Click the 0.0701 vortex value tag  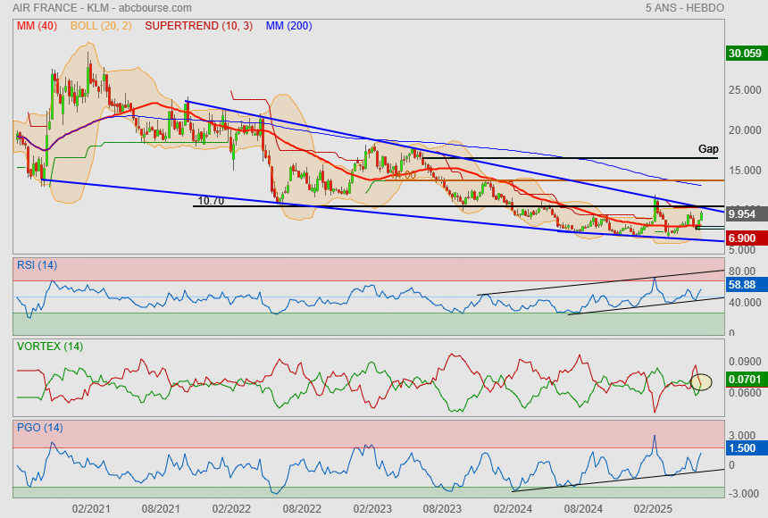pyautogui.click(x=746, y=379)
